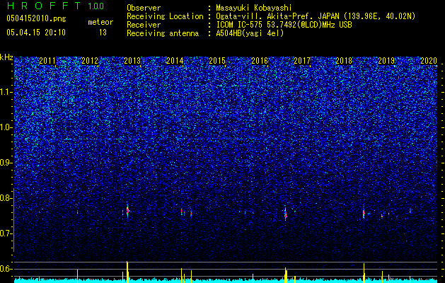
Task: Click the 2011 time marker
Action: coord(47,61)
